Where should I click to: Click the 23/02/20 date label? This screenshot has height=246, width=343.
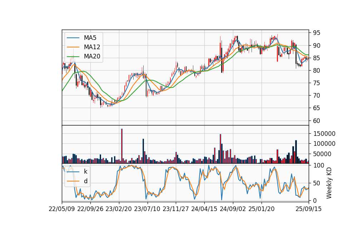119,209
